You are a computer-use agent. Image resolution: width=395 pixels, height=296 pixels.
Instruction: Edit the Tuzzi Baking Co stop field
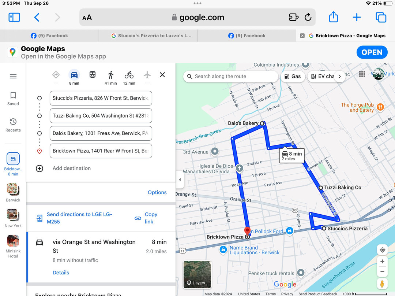pyautogui.click(x=101, y=116)
